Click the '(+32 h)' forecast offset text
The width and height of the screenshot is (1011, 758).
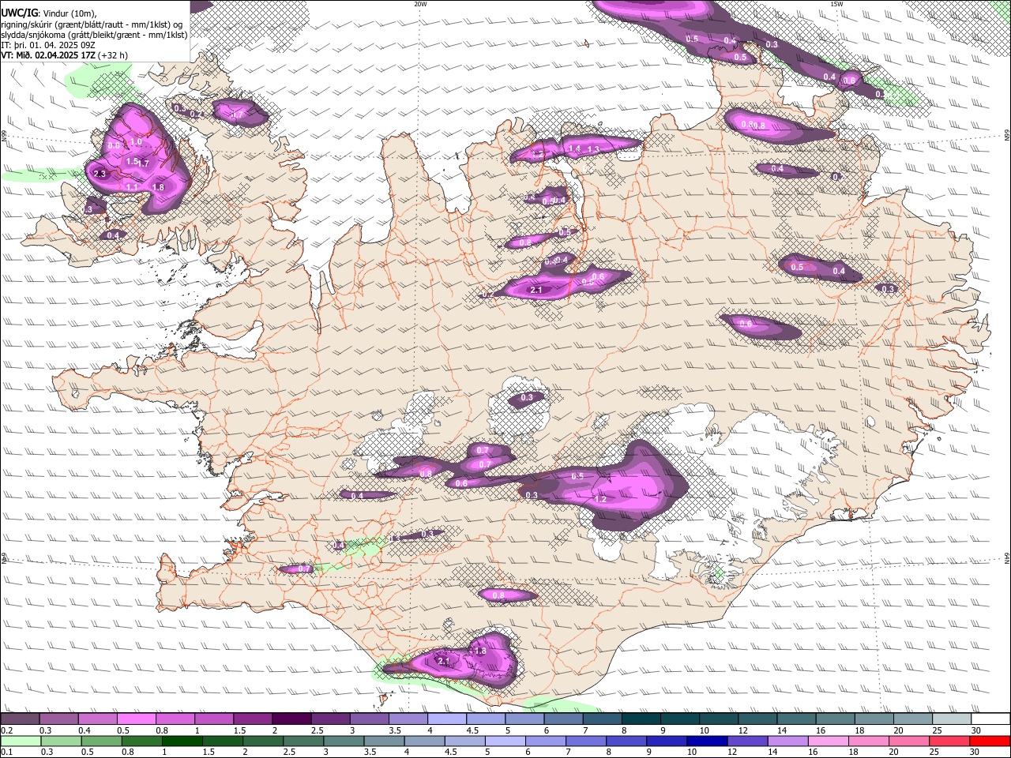coord(114,55)
